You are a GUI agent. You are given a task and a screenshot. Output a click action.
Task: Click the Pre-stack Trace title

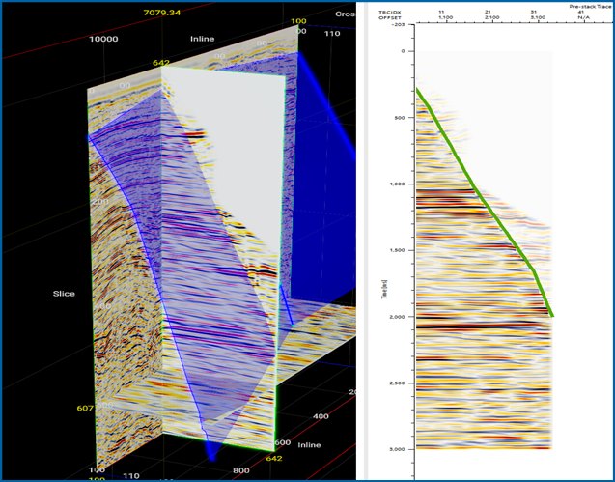tap(591, 7)
